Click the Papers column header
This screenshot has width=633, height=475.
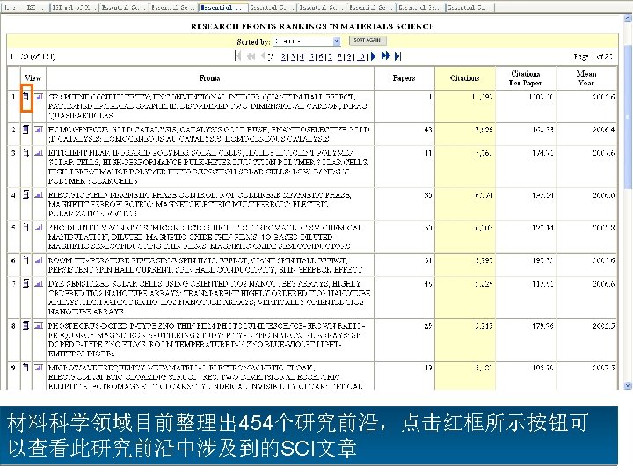click(x=404, y=78)
